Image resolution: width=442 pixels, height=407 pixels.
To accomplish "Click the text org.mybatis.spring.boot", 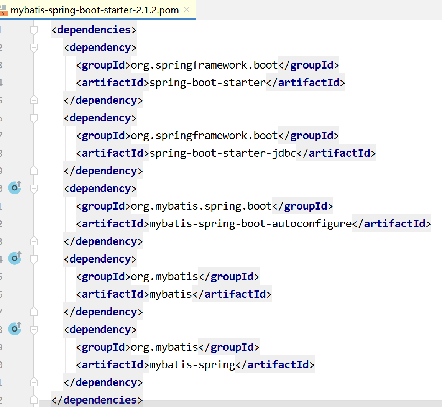I will coord(201,206).
